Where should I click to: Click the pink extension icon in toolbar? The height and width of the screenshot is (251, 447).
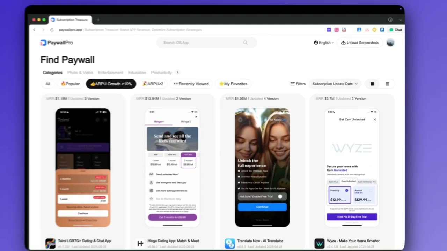[336, 30]
